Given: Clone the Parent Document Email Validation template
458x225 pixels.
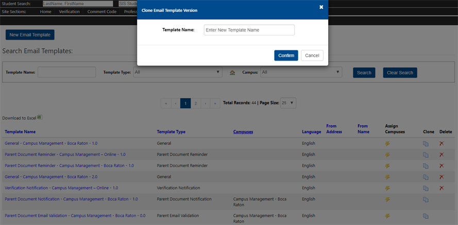Looking at the screenshot, I should (426, 216).
